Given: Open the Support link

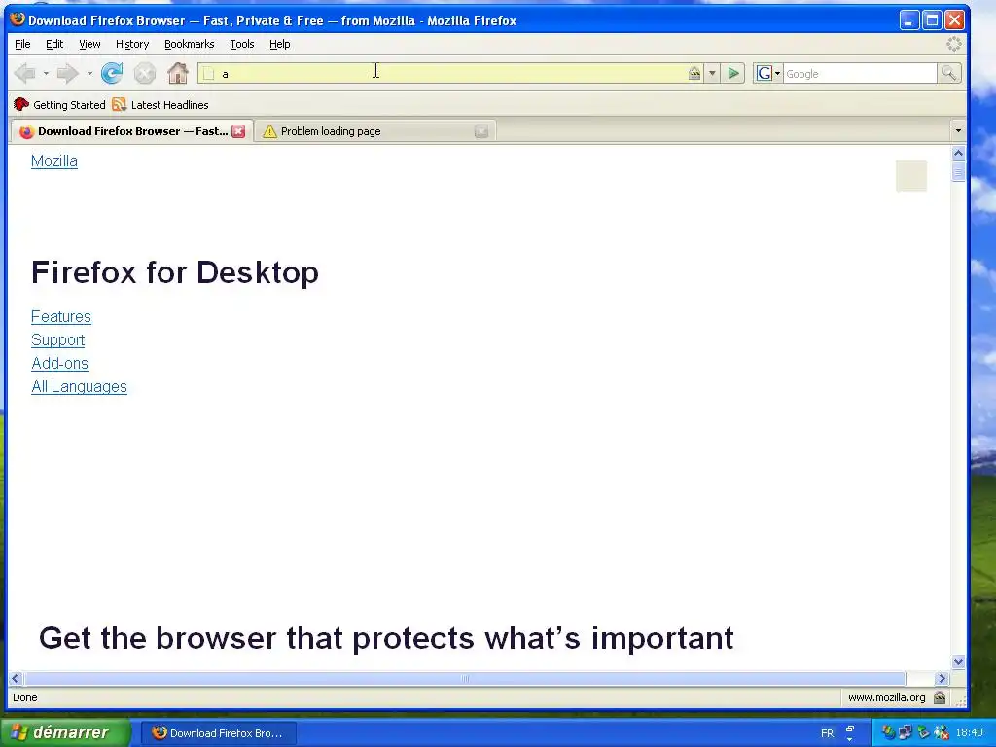Looking at the screenshot, I should 57,339.
